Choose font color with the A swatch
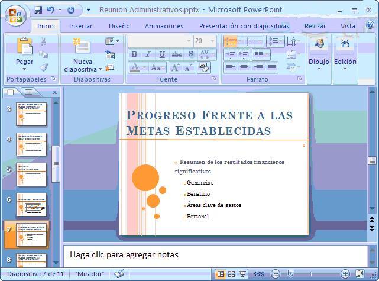Viewport: 379px width, 281px height. [135, 67]
